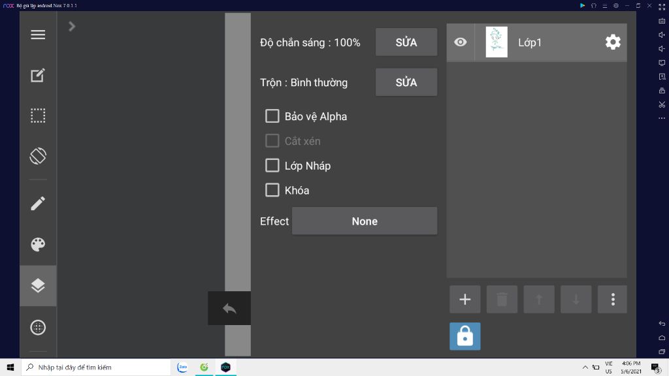Viewport: 669px width, 376px height.
Task: Toggle the layers panel icon
Action: point(38,286)
